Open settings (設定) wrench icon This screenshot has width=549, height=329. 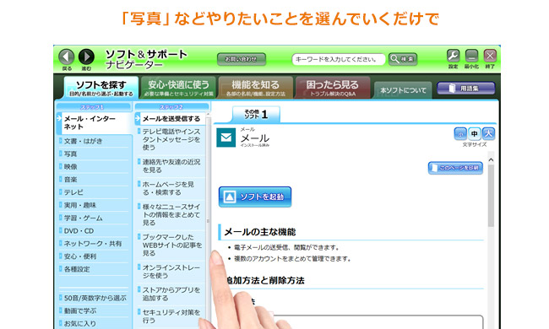coord(453,56)
